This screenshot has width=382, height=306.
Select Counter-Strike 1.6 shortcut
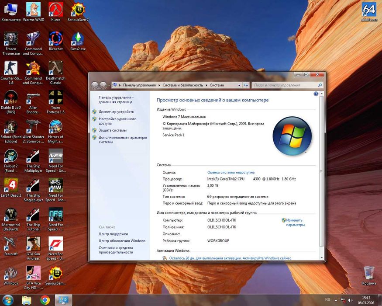pyautogui.click(x=11, y=73)
